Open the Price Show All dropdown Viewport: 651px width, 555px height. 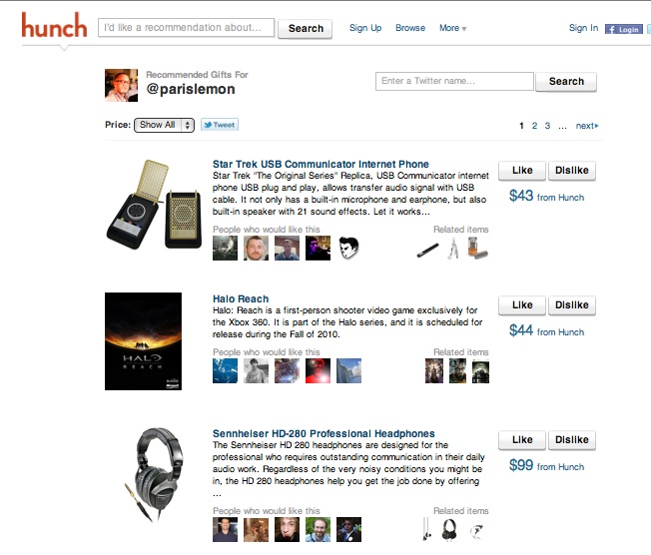164,125
